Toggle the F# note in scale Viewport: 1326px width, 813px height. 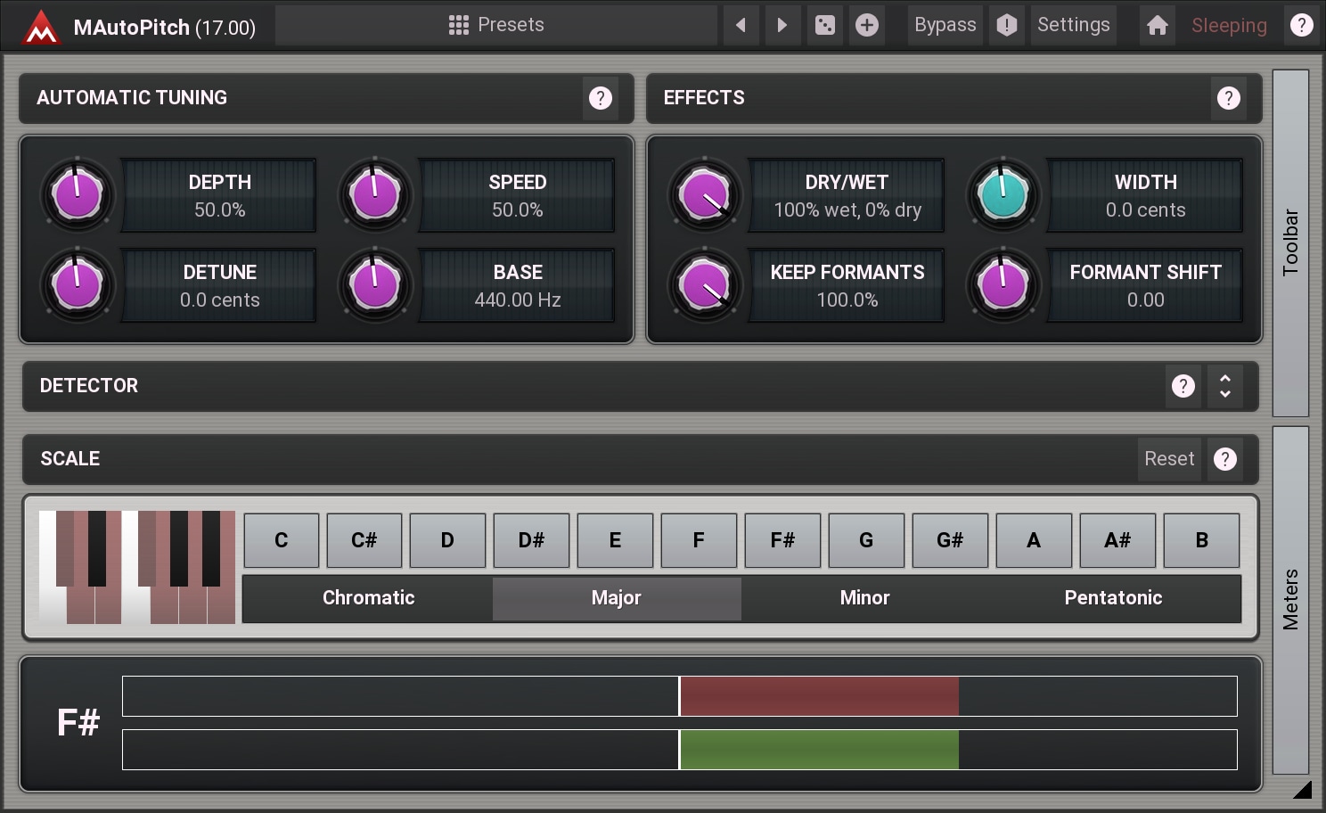pos(782,540)
